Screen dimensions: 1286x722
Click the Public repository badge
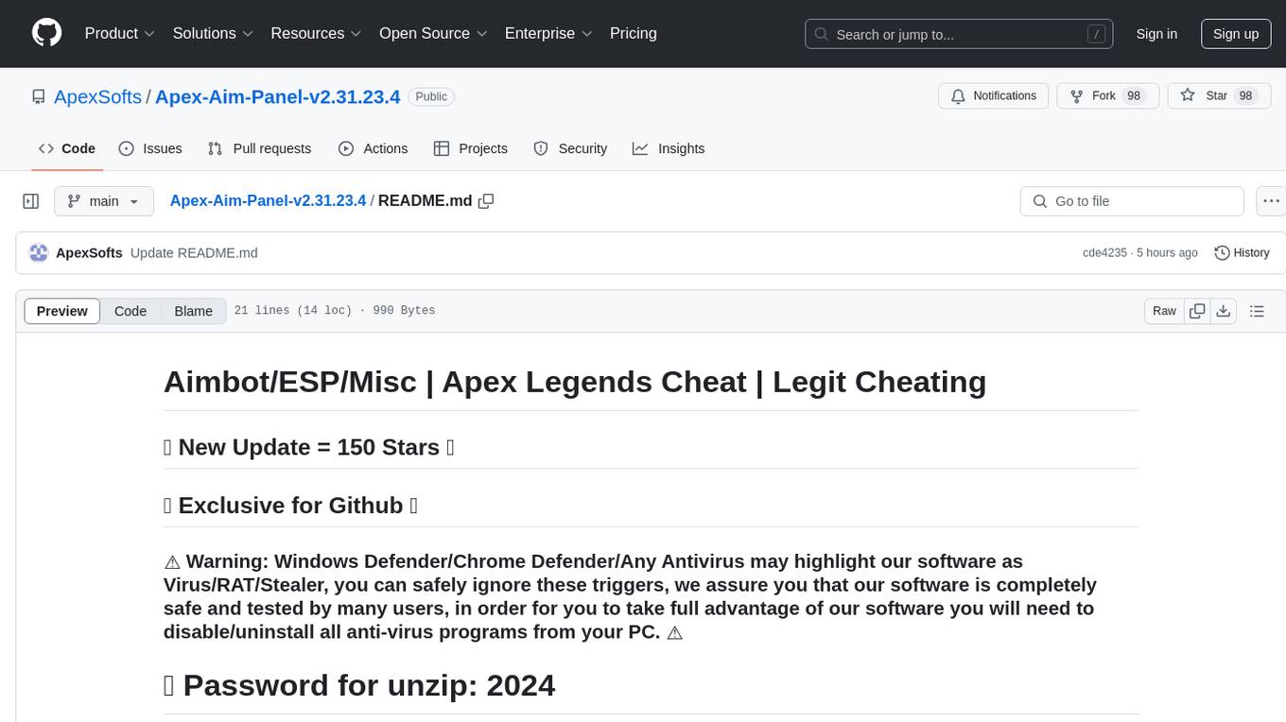(431, 96)
